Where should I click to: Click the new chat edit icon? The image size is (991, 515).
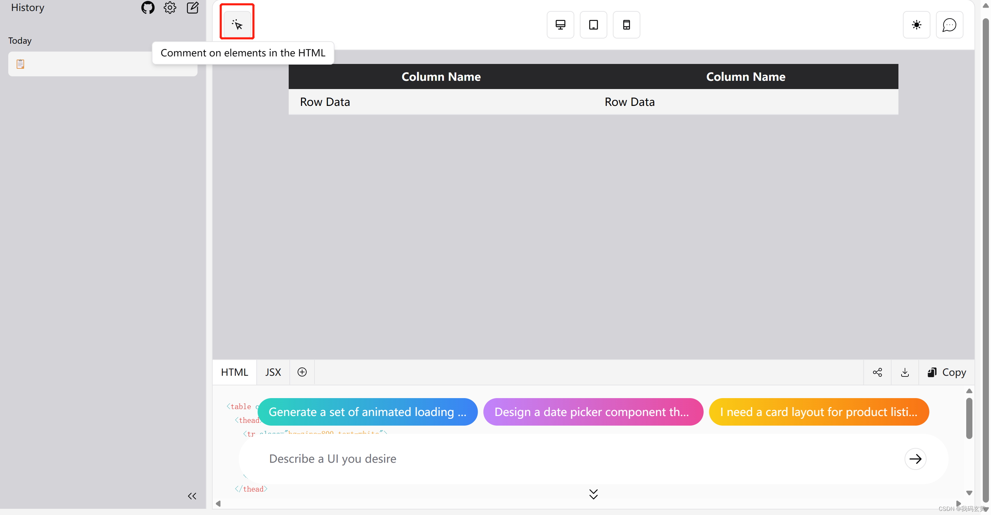click(x=192, y=8)
